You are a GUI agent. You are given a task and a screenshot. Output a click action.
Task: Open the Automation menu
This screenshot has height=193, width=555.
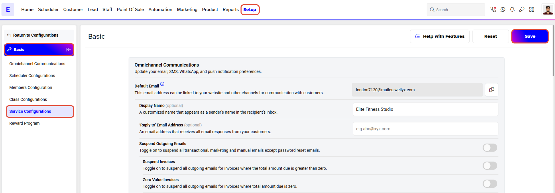tap(160, 9)
